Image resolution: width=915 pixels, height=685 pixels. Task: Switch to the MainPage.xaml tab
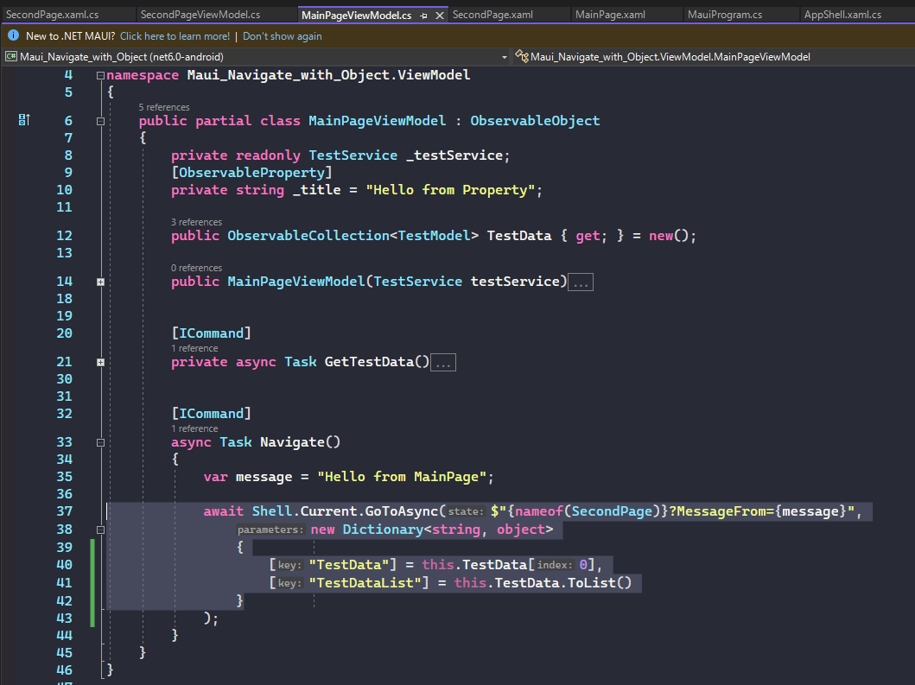(x=610, y=15)
